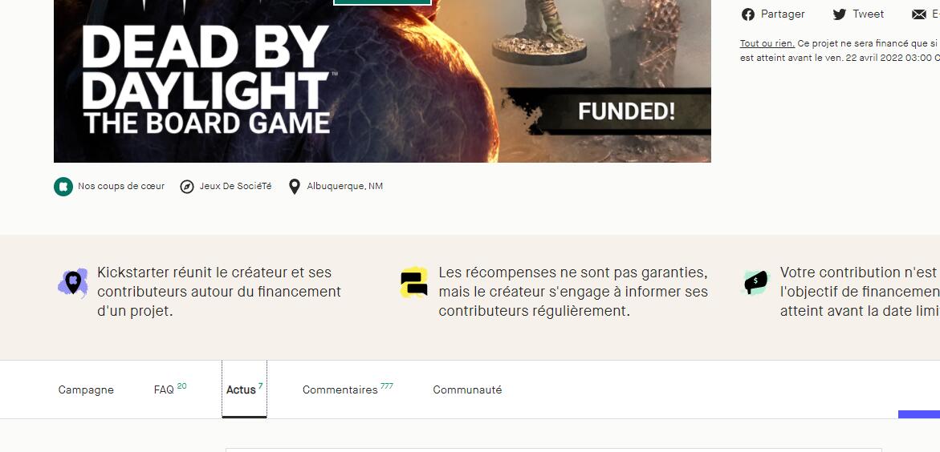Click the Dead by Daylight banner image

(382, 81)
